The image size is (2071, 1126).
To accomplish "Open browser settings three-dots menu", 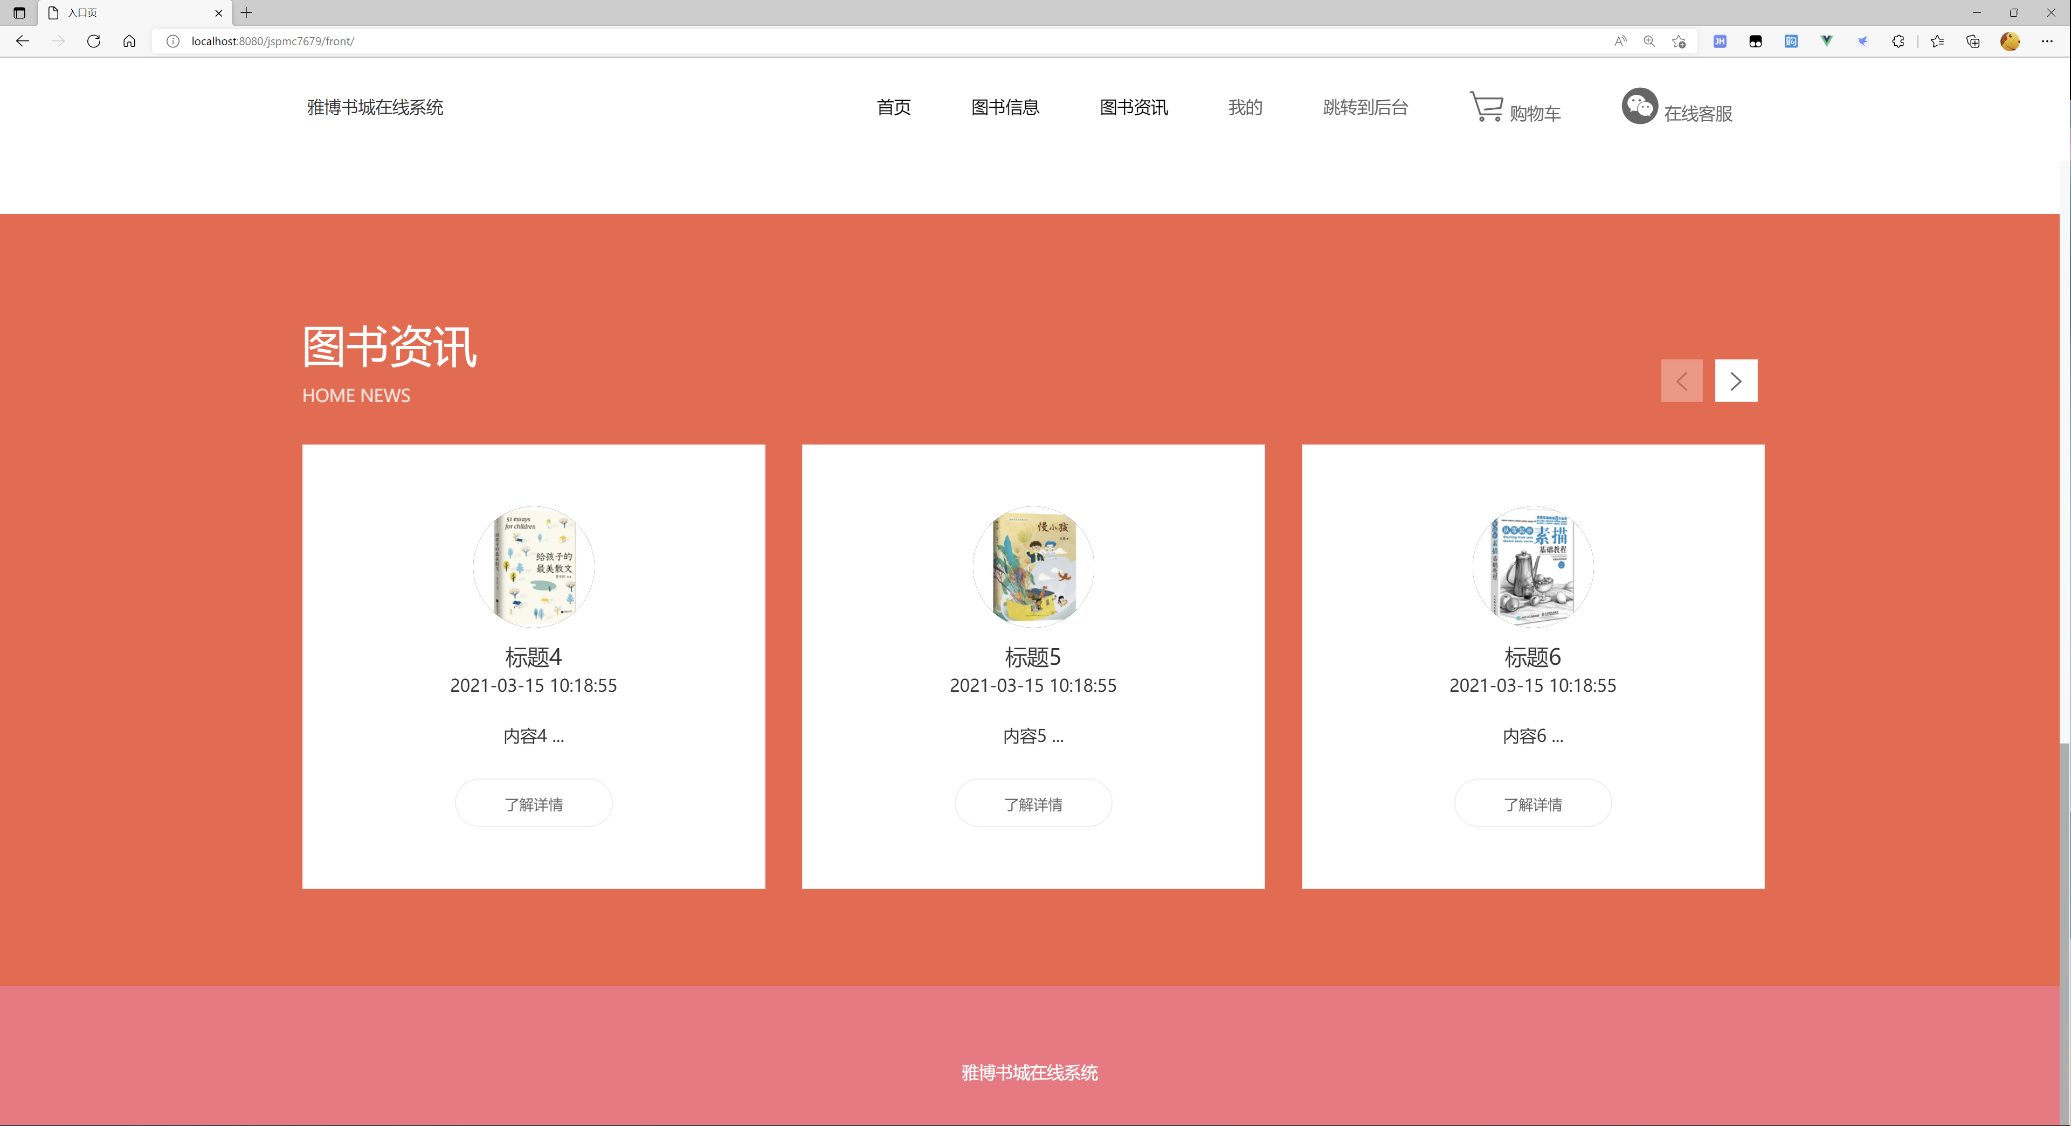I will pyautogui.click(x=2047, y=41).
